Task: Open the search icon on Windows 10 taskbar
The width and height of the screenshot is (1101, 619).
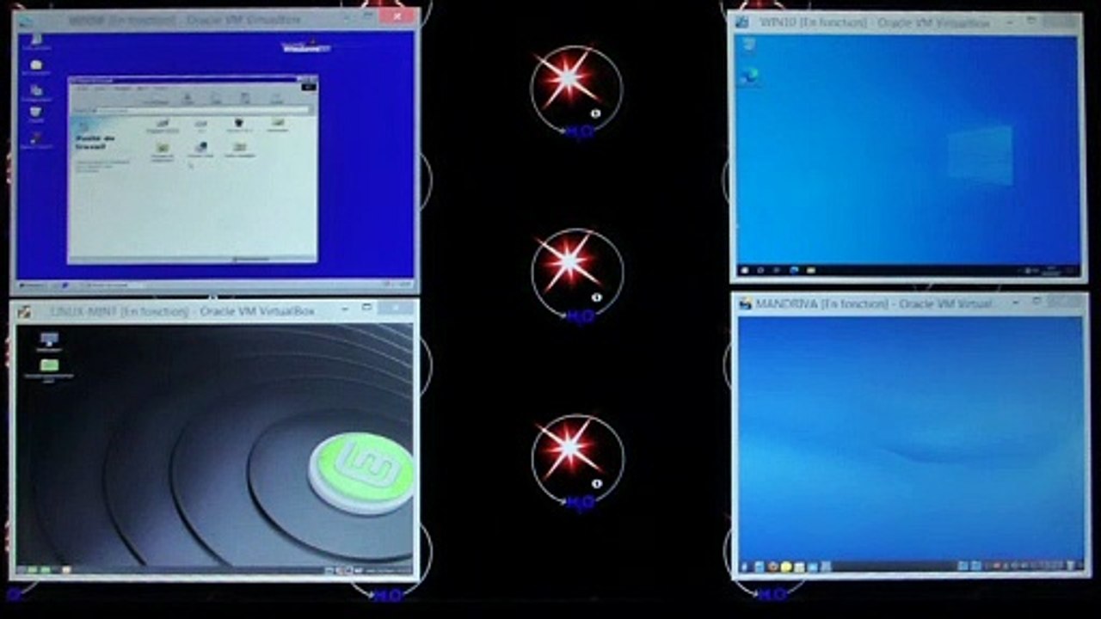Action: 760,270
